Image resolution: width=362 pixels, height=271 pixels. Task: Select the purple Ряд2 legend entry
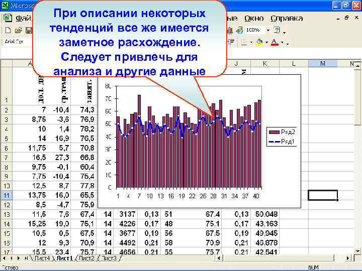(282, 132)
